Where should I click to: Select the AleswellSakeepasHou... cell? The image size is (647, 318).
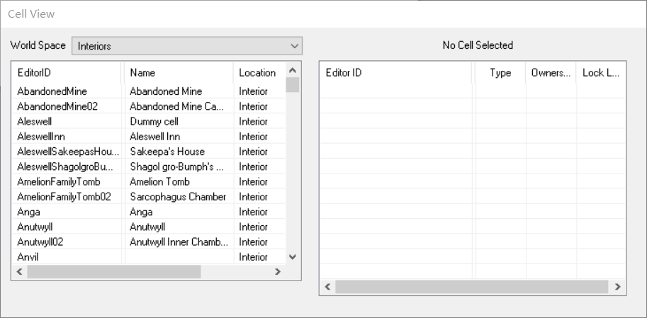(x=68, y=152)
